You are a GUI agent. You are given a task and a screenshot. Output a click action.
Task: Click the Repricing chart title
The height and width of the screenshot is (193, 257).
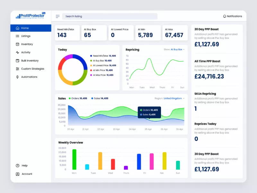[x=132, y=50]
